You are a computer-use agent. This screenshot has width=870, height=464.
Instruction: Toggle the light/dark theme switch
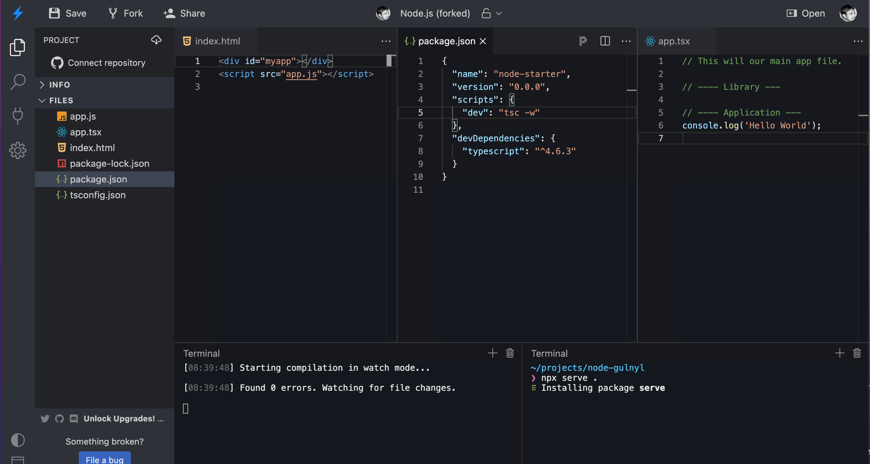coord(17,440)
